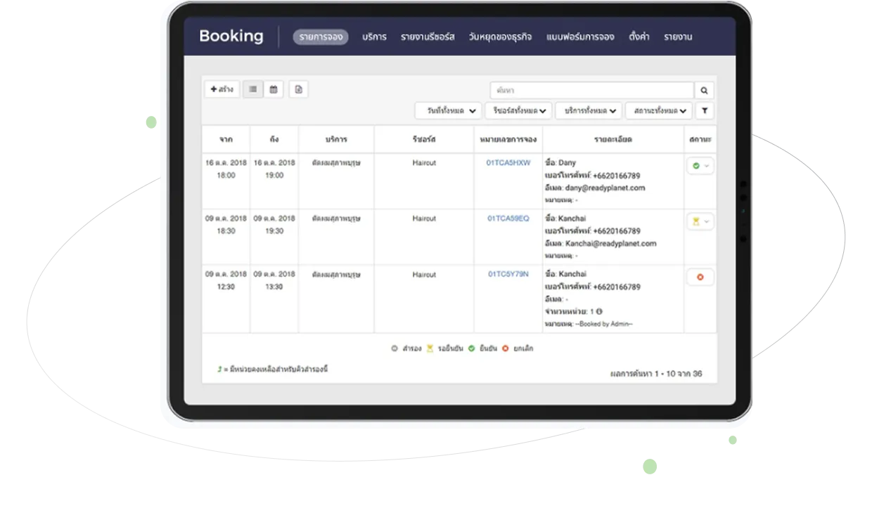Open booking number 01TCA5HXW
Viewport: 872px width, 508px height.
508,163
